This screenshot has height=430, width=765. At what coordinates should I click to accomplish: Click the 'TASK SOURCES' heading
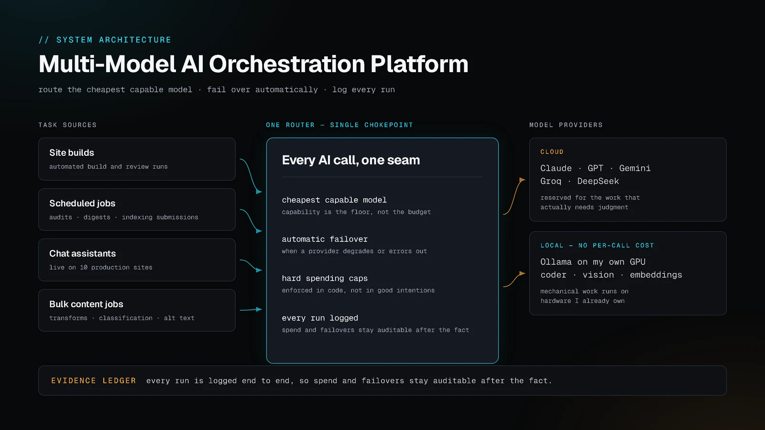[67, 125]
